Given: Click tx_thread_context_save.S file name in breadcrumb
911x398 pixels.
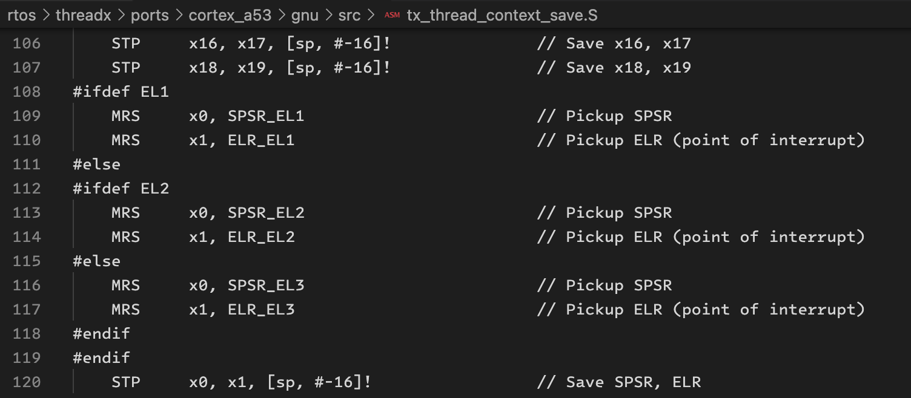Looking at the screenshot, I should pyautogui.click(x=502, y=16).
